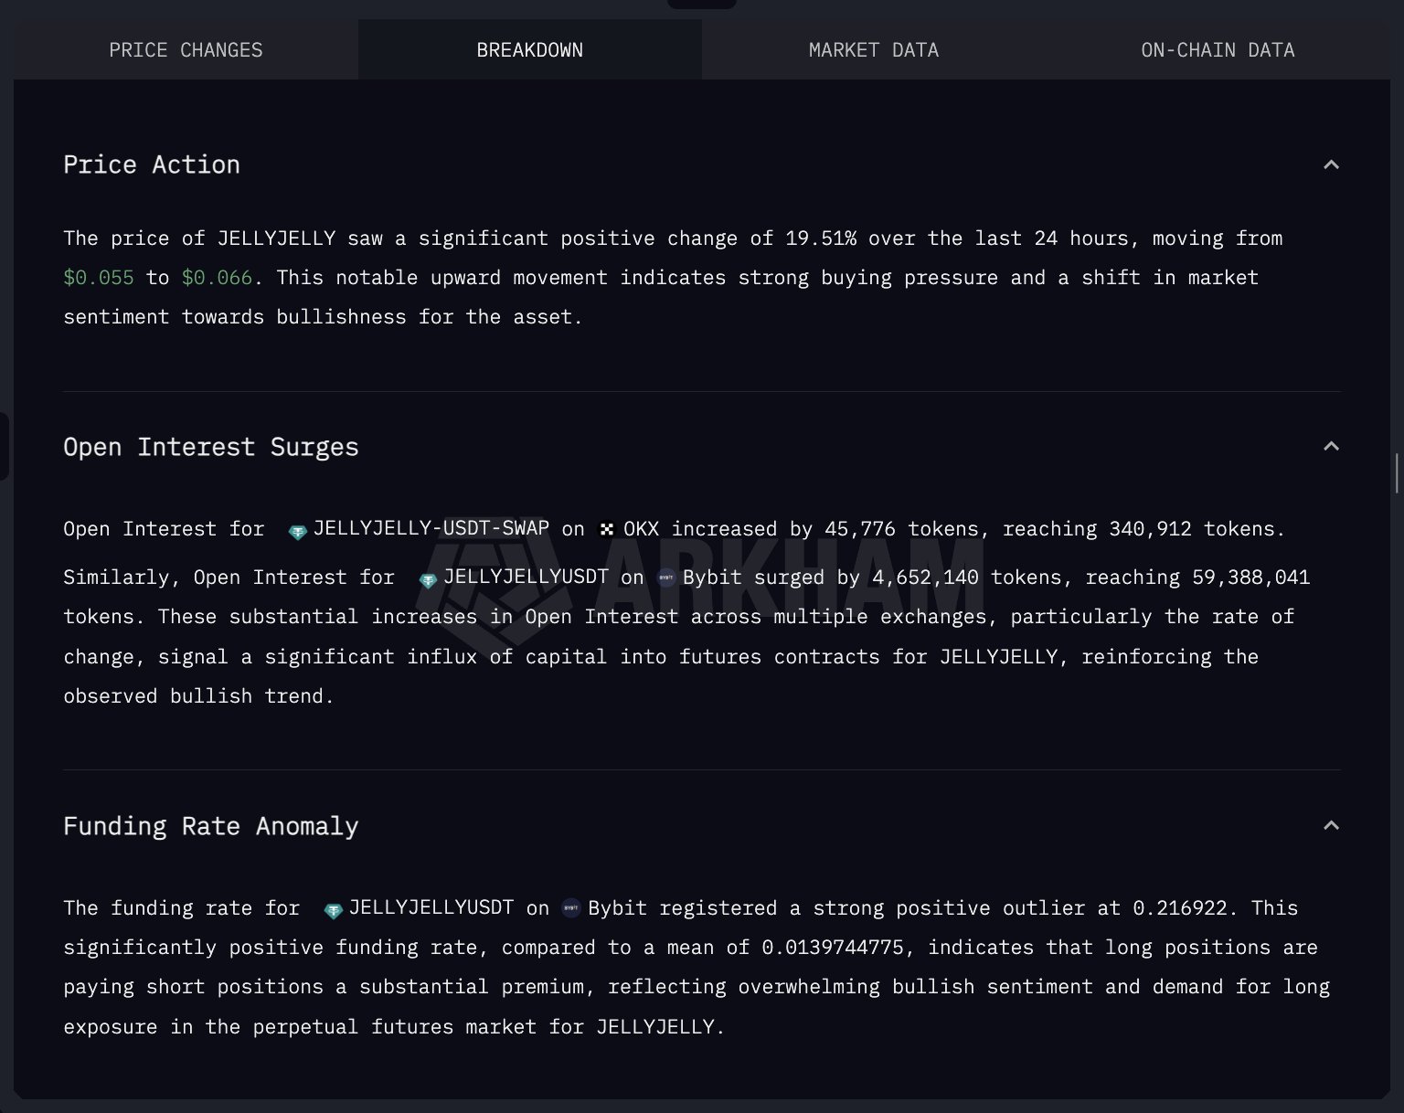Image resolution: width=1404 pixels, height=1113 pixels.
Task: Click the Bybit text in the Open Interest section
Action: 711,578
